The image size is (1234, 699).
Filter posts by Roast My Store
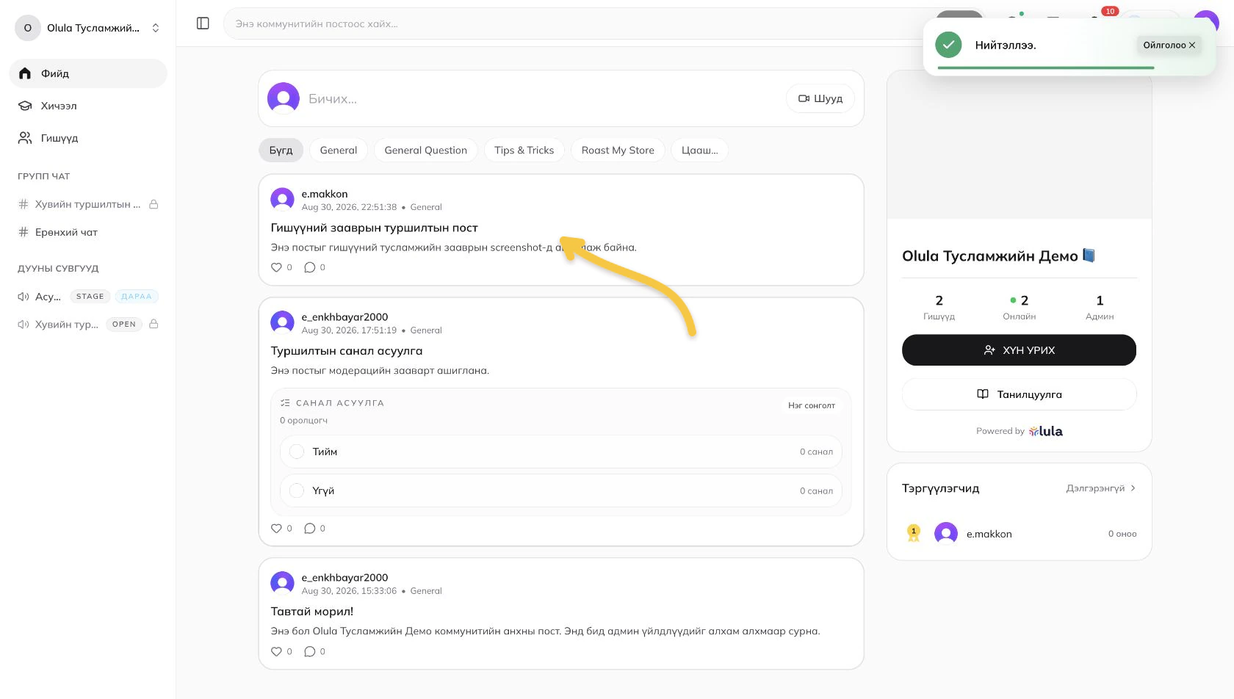click(618, 150)
